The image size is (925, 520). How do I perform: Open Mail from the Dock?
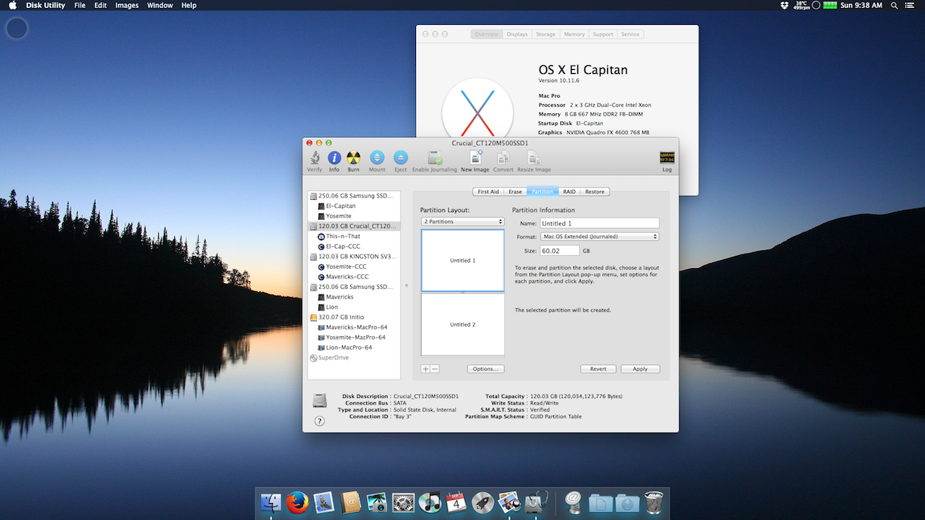pyautogui.click(x=324, y=503)
